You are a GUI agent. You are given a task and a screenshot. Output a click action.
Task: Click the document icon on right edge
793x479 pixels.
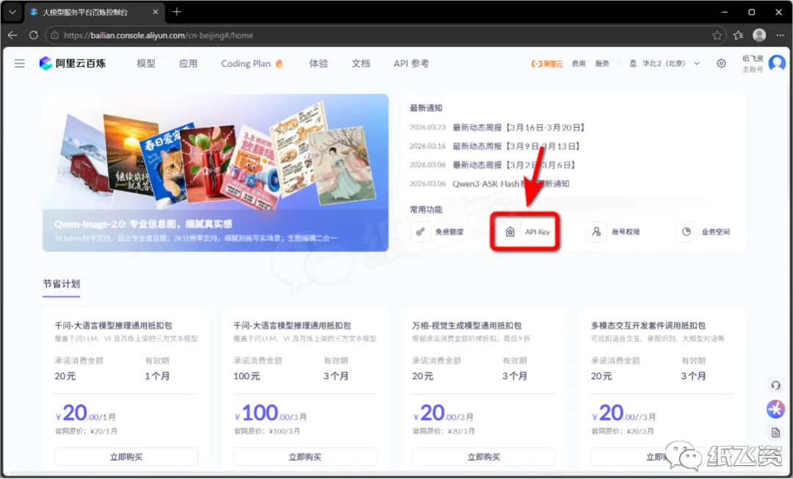point(775,433)
